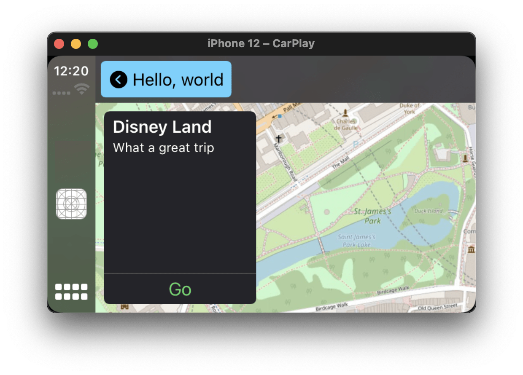Click the iPhone 12 CarPlay window title
Image resolution: width=523 pixels, height=375 pixels.
pos(261,43)
